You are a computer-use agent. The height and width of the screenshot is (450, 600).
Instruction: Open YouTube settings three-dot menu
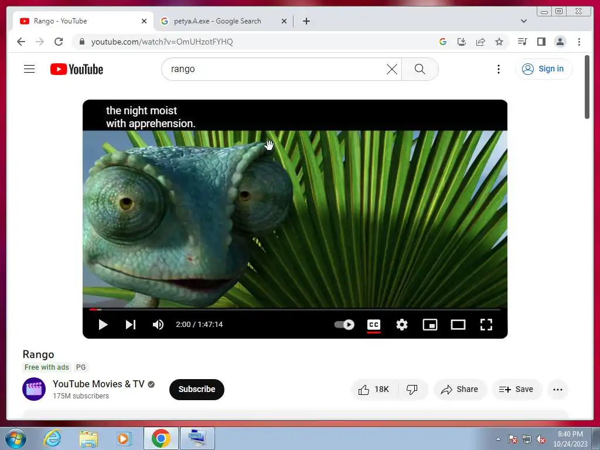click(x=498, y=69)
